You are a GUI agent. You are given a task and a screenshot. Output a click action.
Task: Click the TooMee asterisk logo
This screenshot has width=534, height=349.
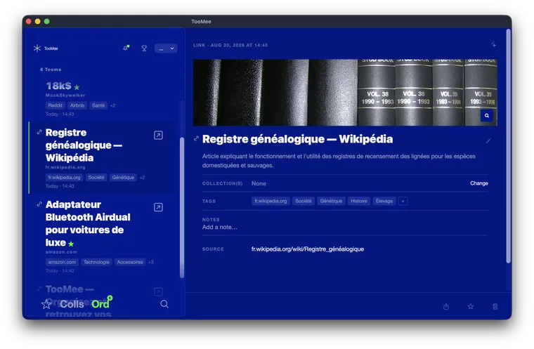tap(37, 48)
